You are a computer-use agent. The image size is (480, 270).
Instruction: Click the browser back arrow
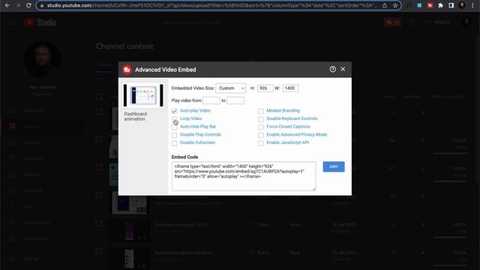(x=7, y=5)
